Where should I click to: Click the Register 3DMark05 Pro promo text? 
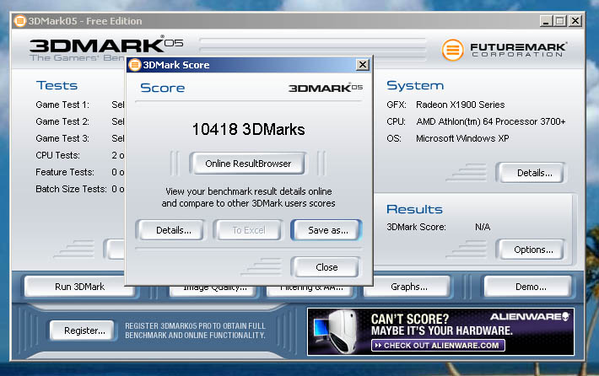(x=195, y=330)
